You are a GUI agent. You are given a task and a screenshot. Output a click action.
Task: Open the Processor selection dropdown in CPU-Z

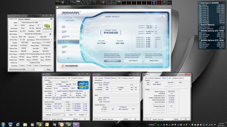click(59, 115)
